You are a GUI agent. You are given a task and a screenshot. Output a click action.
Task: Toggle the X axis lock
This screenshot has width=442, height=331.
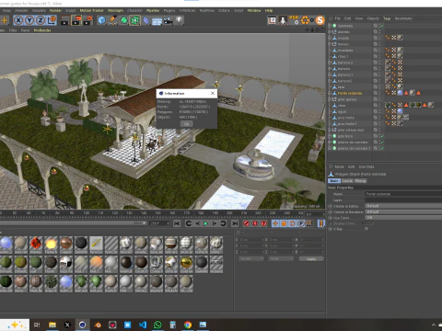tap(18, 20)
